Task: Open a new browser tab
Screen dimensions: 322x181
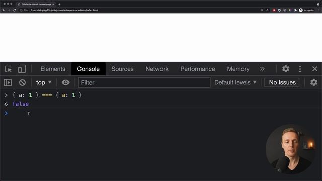Action: pos(59,4)
